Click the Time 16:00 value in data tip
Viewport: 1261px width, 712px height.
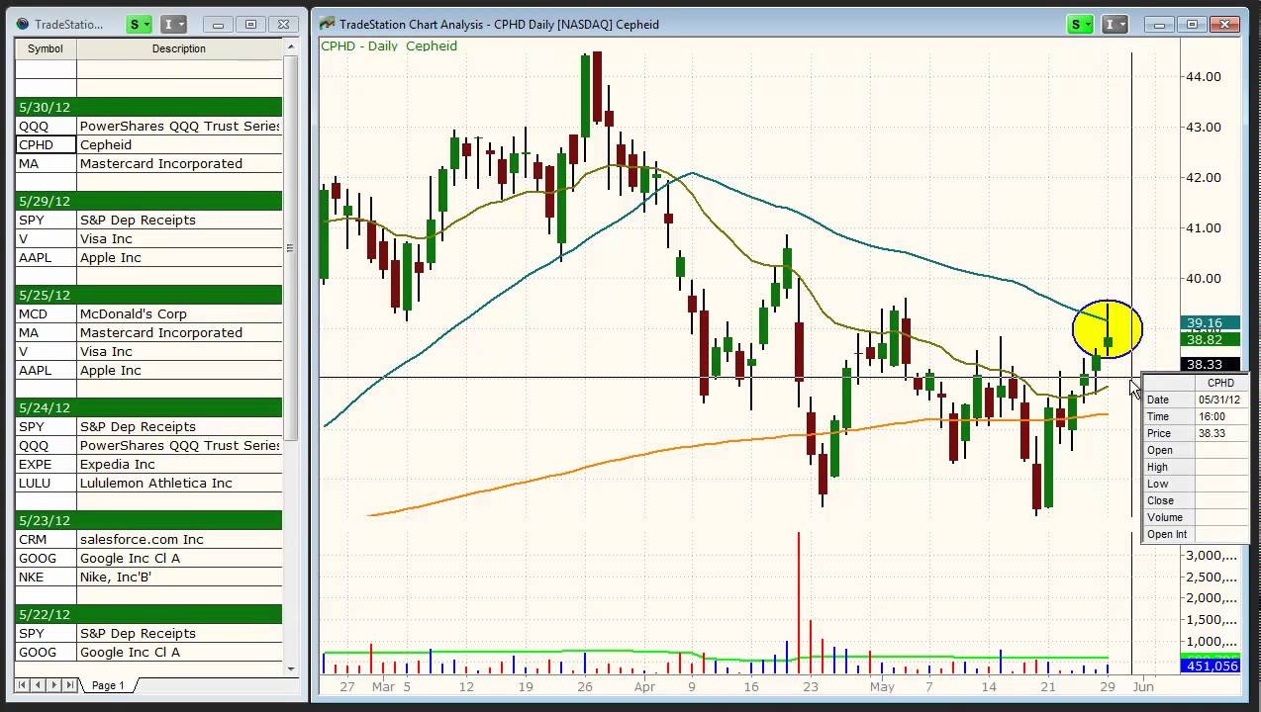click(x=1220, y=416)
